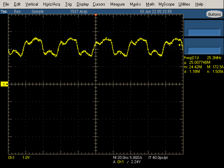Open the Cursors menu
The image size is (224, 168).
coord(99,4)
